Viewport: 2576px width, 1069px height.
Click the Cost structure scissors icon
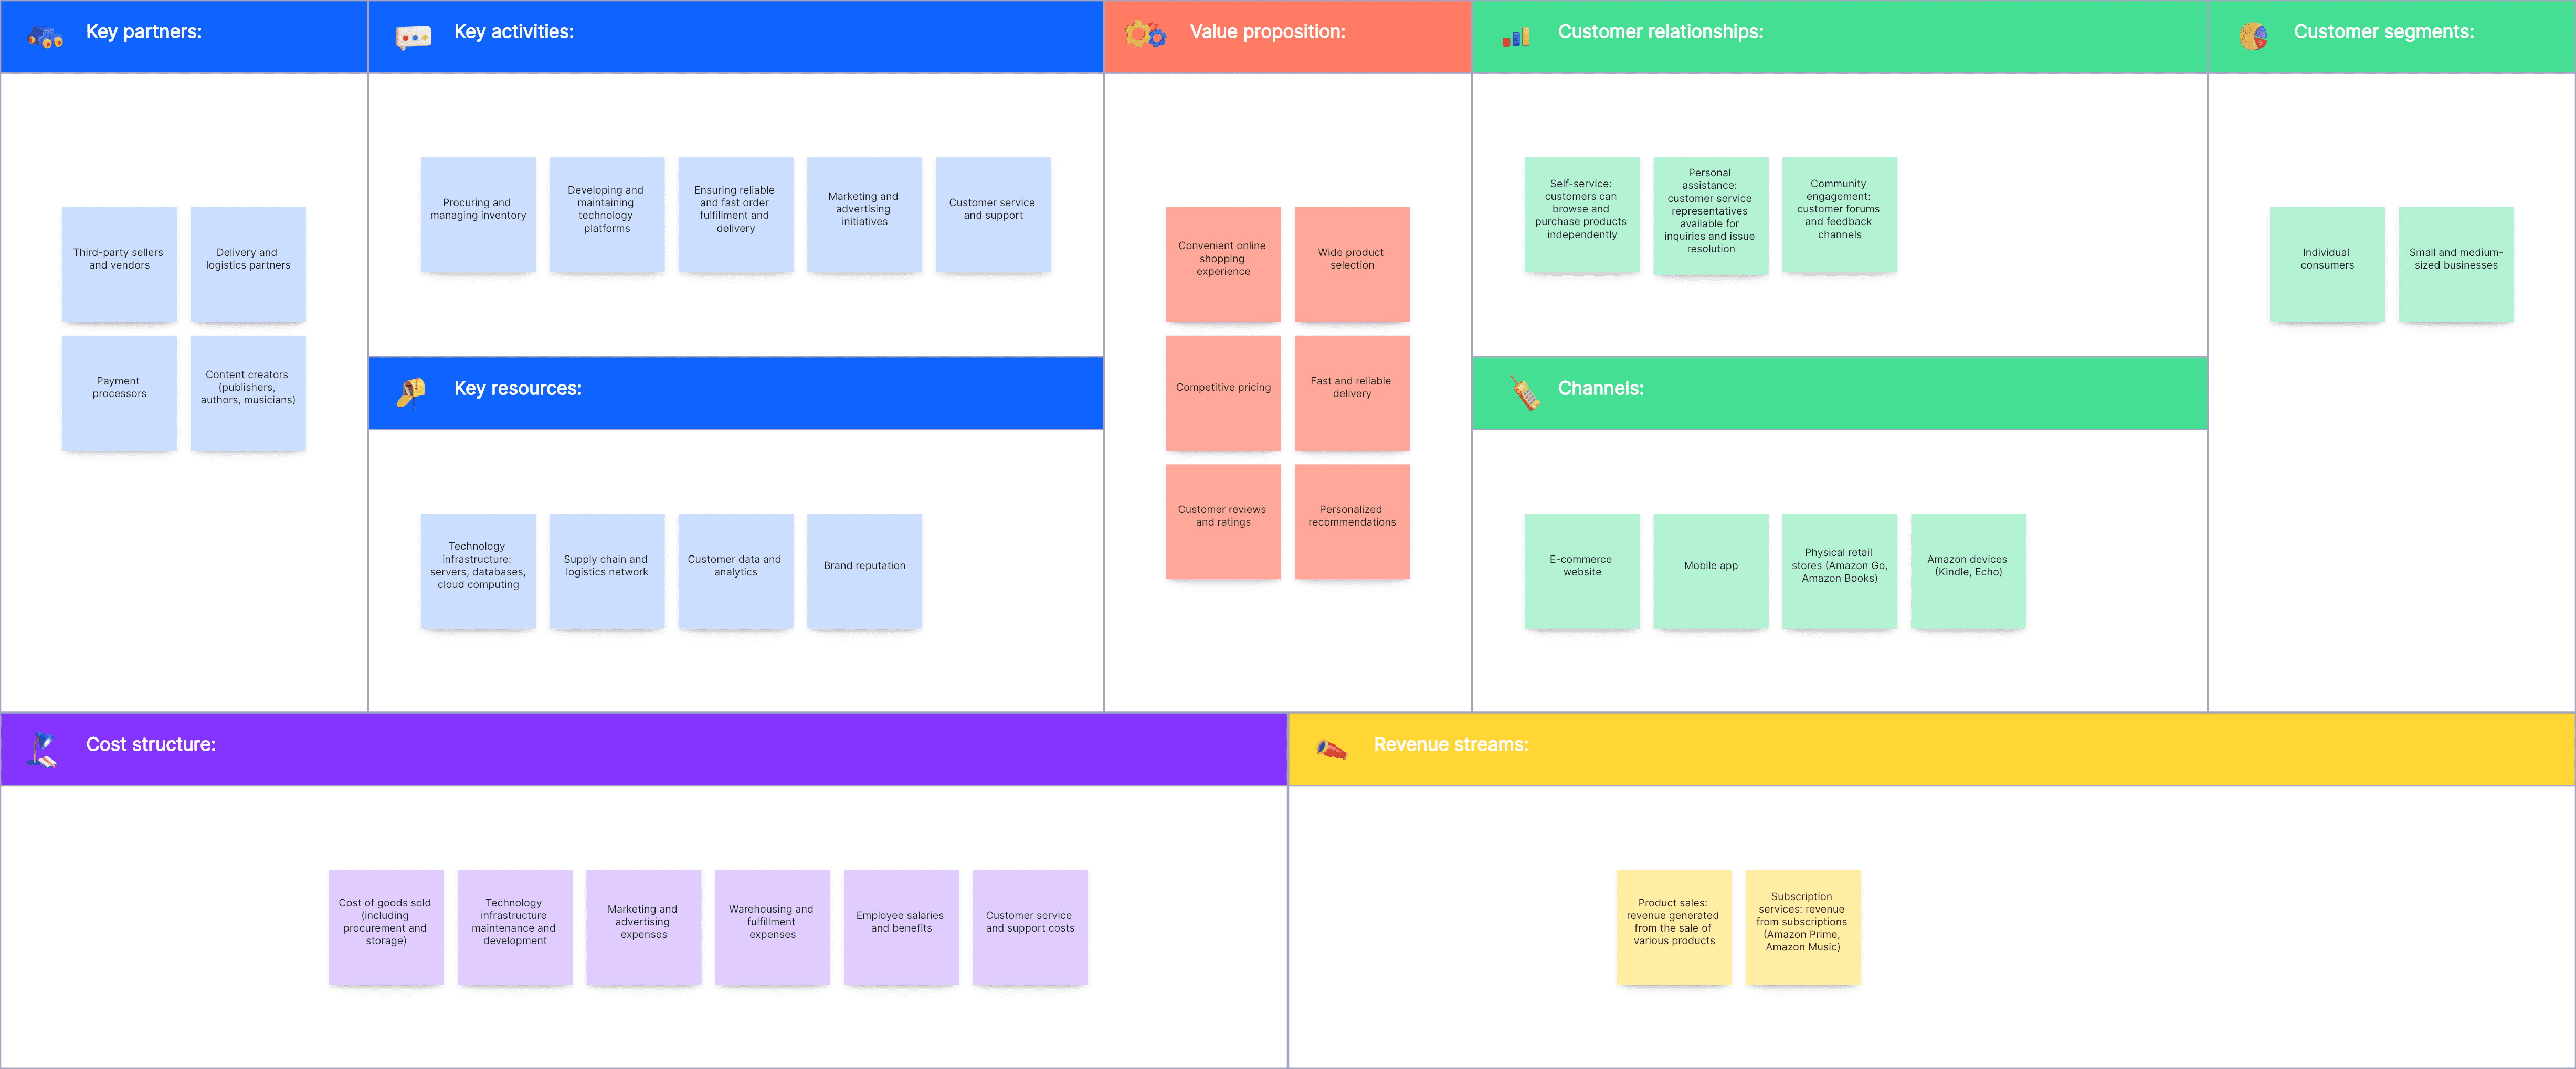45,745
